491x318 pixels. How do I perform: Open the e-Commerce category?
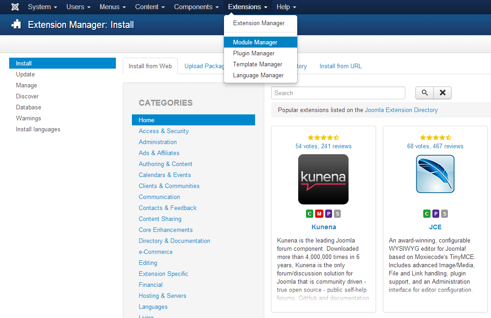point(156,252)
